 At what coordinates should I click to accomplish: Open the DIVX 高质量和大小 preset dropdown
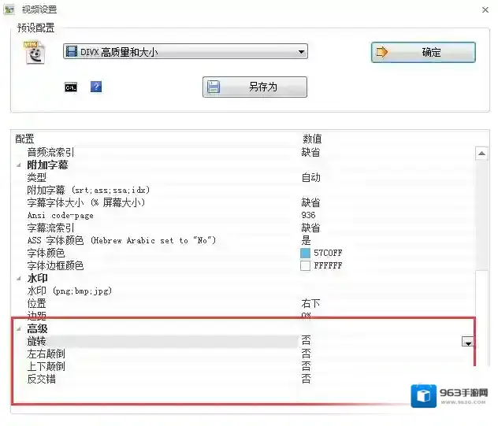tap(301, 52)
